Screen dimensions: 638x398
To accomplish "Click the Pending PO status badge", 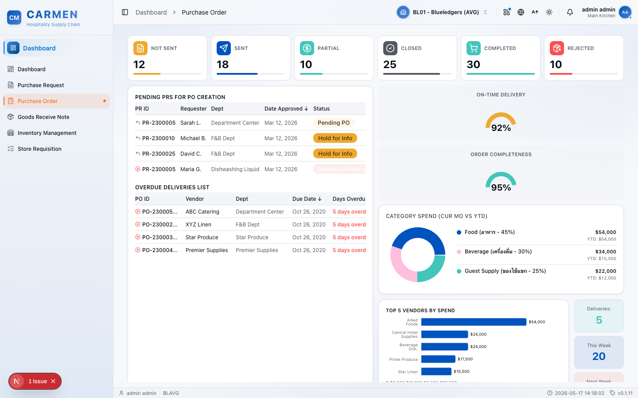I will (x=334, y=123).
